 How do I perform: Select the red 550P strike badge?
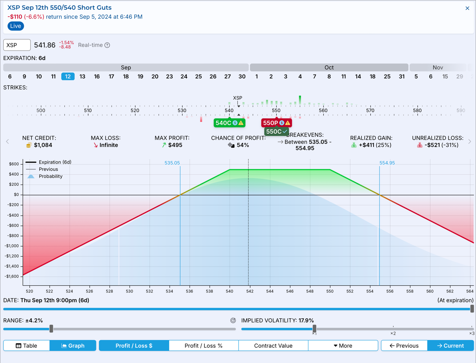277,123
